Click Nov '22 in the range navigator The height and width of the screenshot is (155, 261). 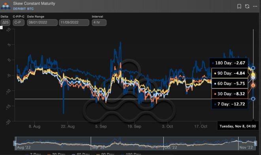point(246,147)
